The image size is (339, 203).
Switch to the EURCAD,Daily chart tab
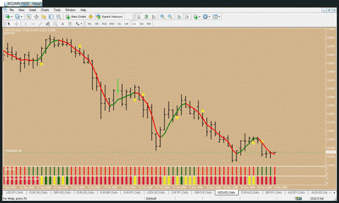tap(39, 192)
